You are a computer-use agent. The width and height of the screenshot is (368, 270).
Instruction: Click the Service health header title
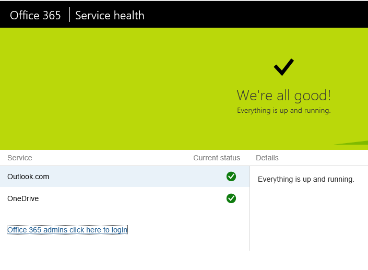point(110,15)
